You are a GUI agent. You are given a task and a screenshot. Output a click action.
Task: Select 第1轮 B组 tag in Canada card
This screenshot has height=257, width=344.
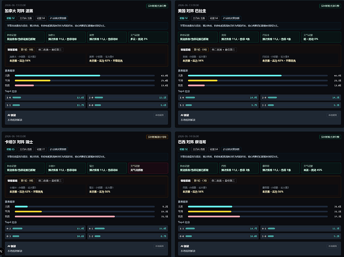coord(27,49)
